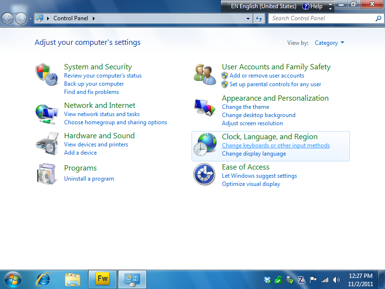This screenshot has height=289, width=385.
Task: Click the Dropbox tray icon
Action: [267, 280]
